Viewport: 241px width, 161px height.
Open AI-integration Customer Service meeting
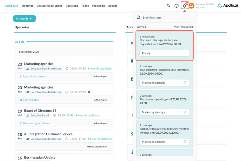[x=48, y=134]
